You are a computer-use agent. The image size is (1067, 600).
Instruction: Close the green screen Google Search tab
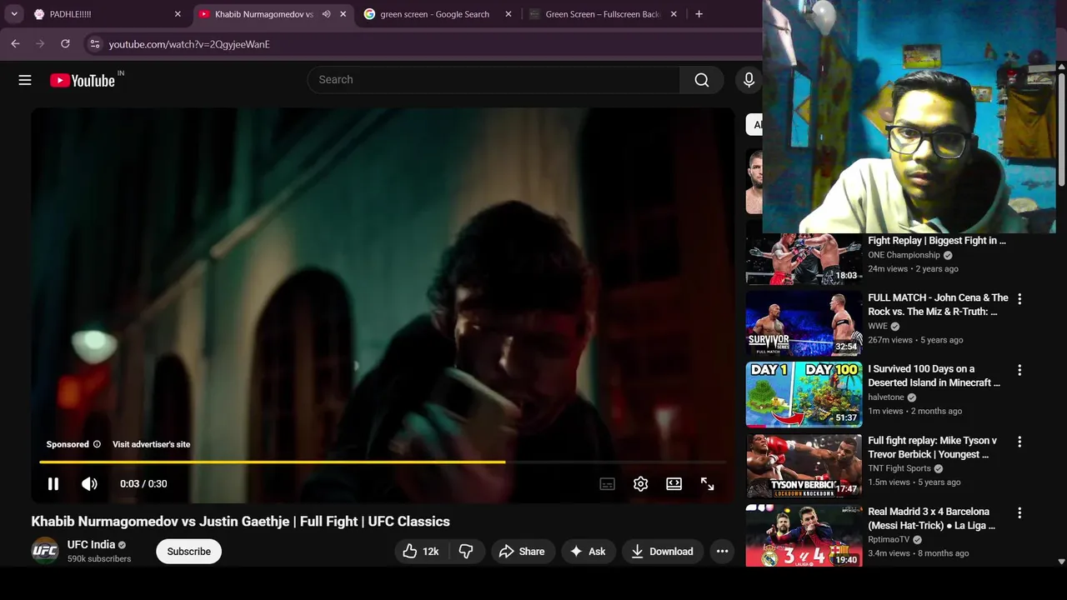tap(508, 14)
